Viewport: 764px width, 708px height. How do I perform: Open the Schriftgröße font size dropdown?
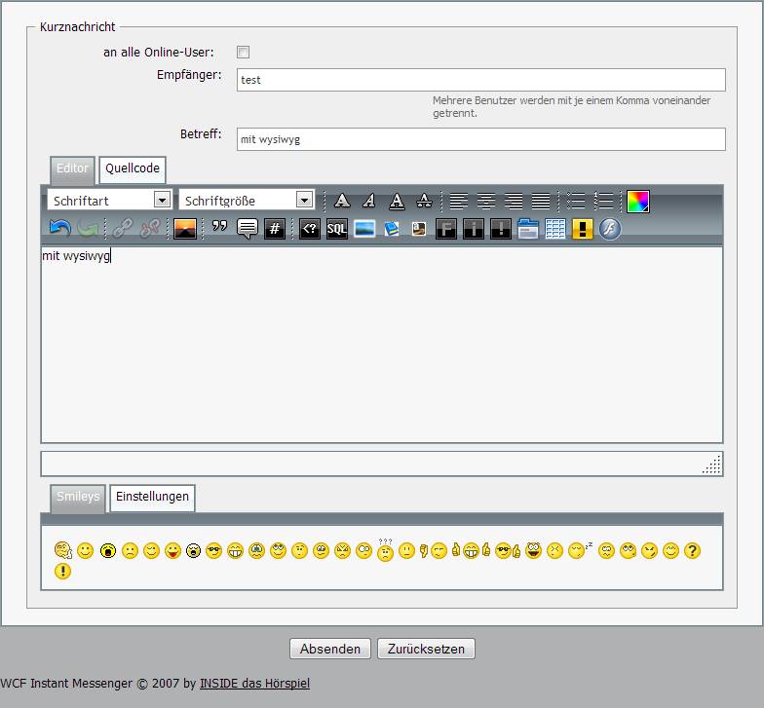pos(247,200)
